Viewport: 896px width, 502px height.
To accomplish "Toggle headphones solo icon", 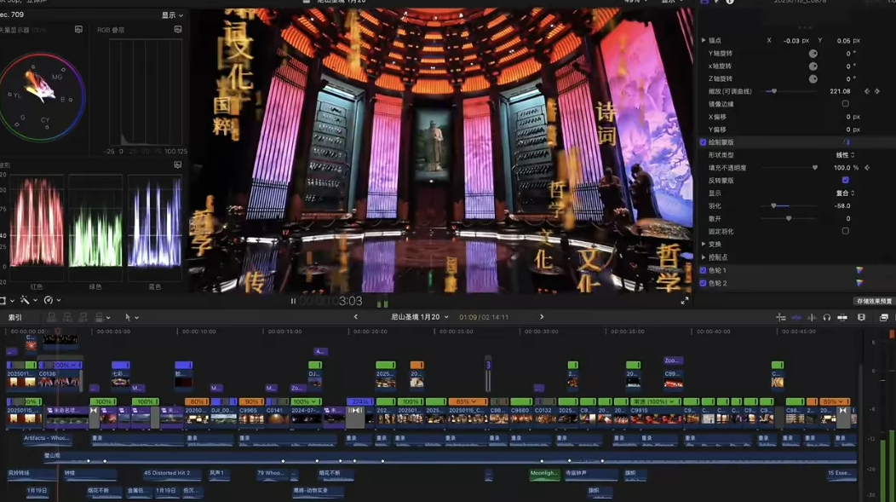I will coord(827,317).
